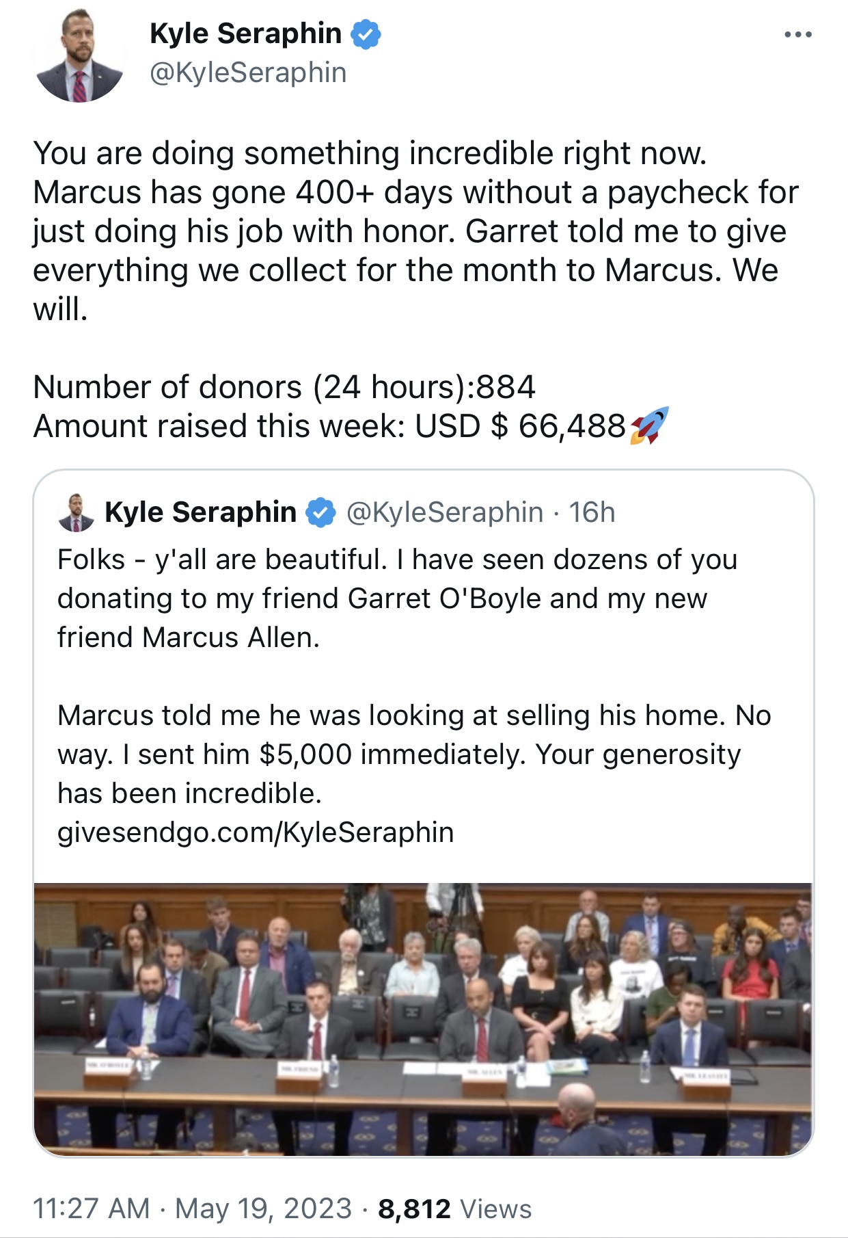Open the quoted tweet's 16h timestamp
The image size is (848, 1238).
(x=592, y=512)
